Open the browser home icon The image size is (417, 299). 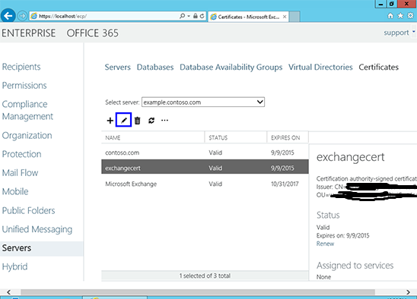[x=390, y=16]
